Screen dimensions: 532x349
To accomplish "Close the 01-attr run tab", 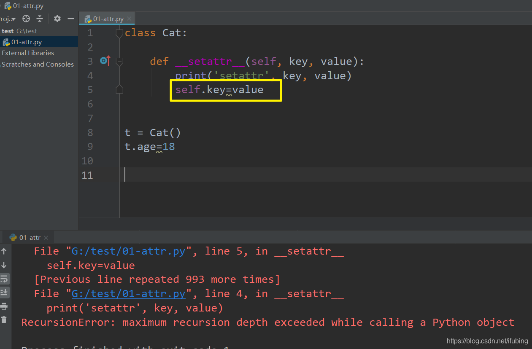I will (46, 238).
